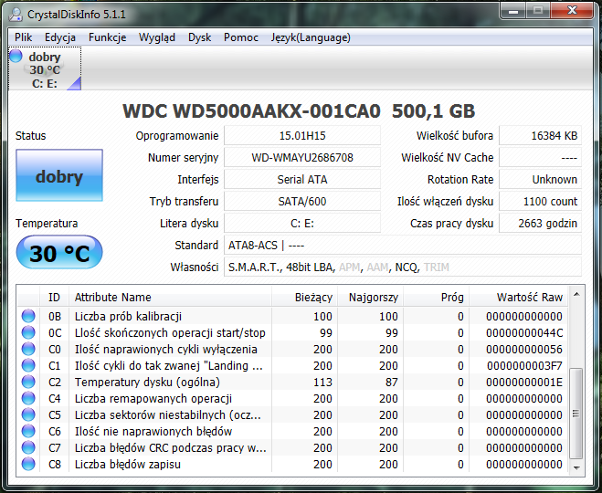The width and height of the screenshot is (602, 493).
Task: Click the scrollbar down arrow in attribute list
Action: click(576, 467)
